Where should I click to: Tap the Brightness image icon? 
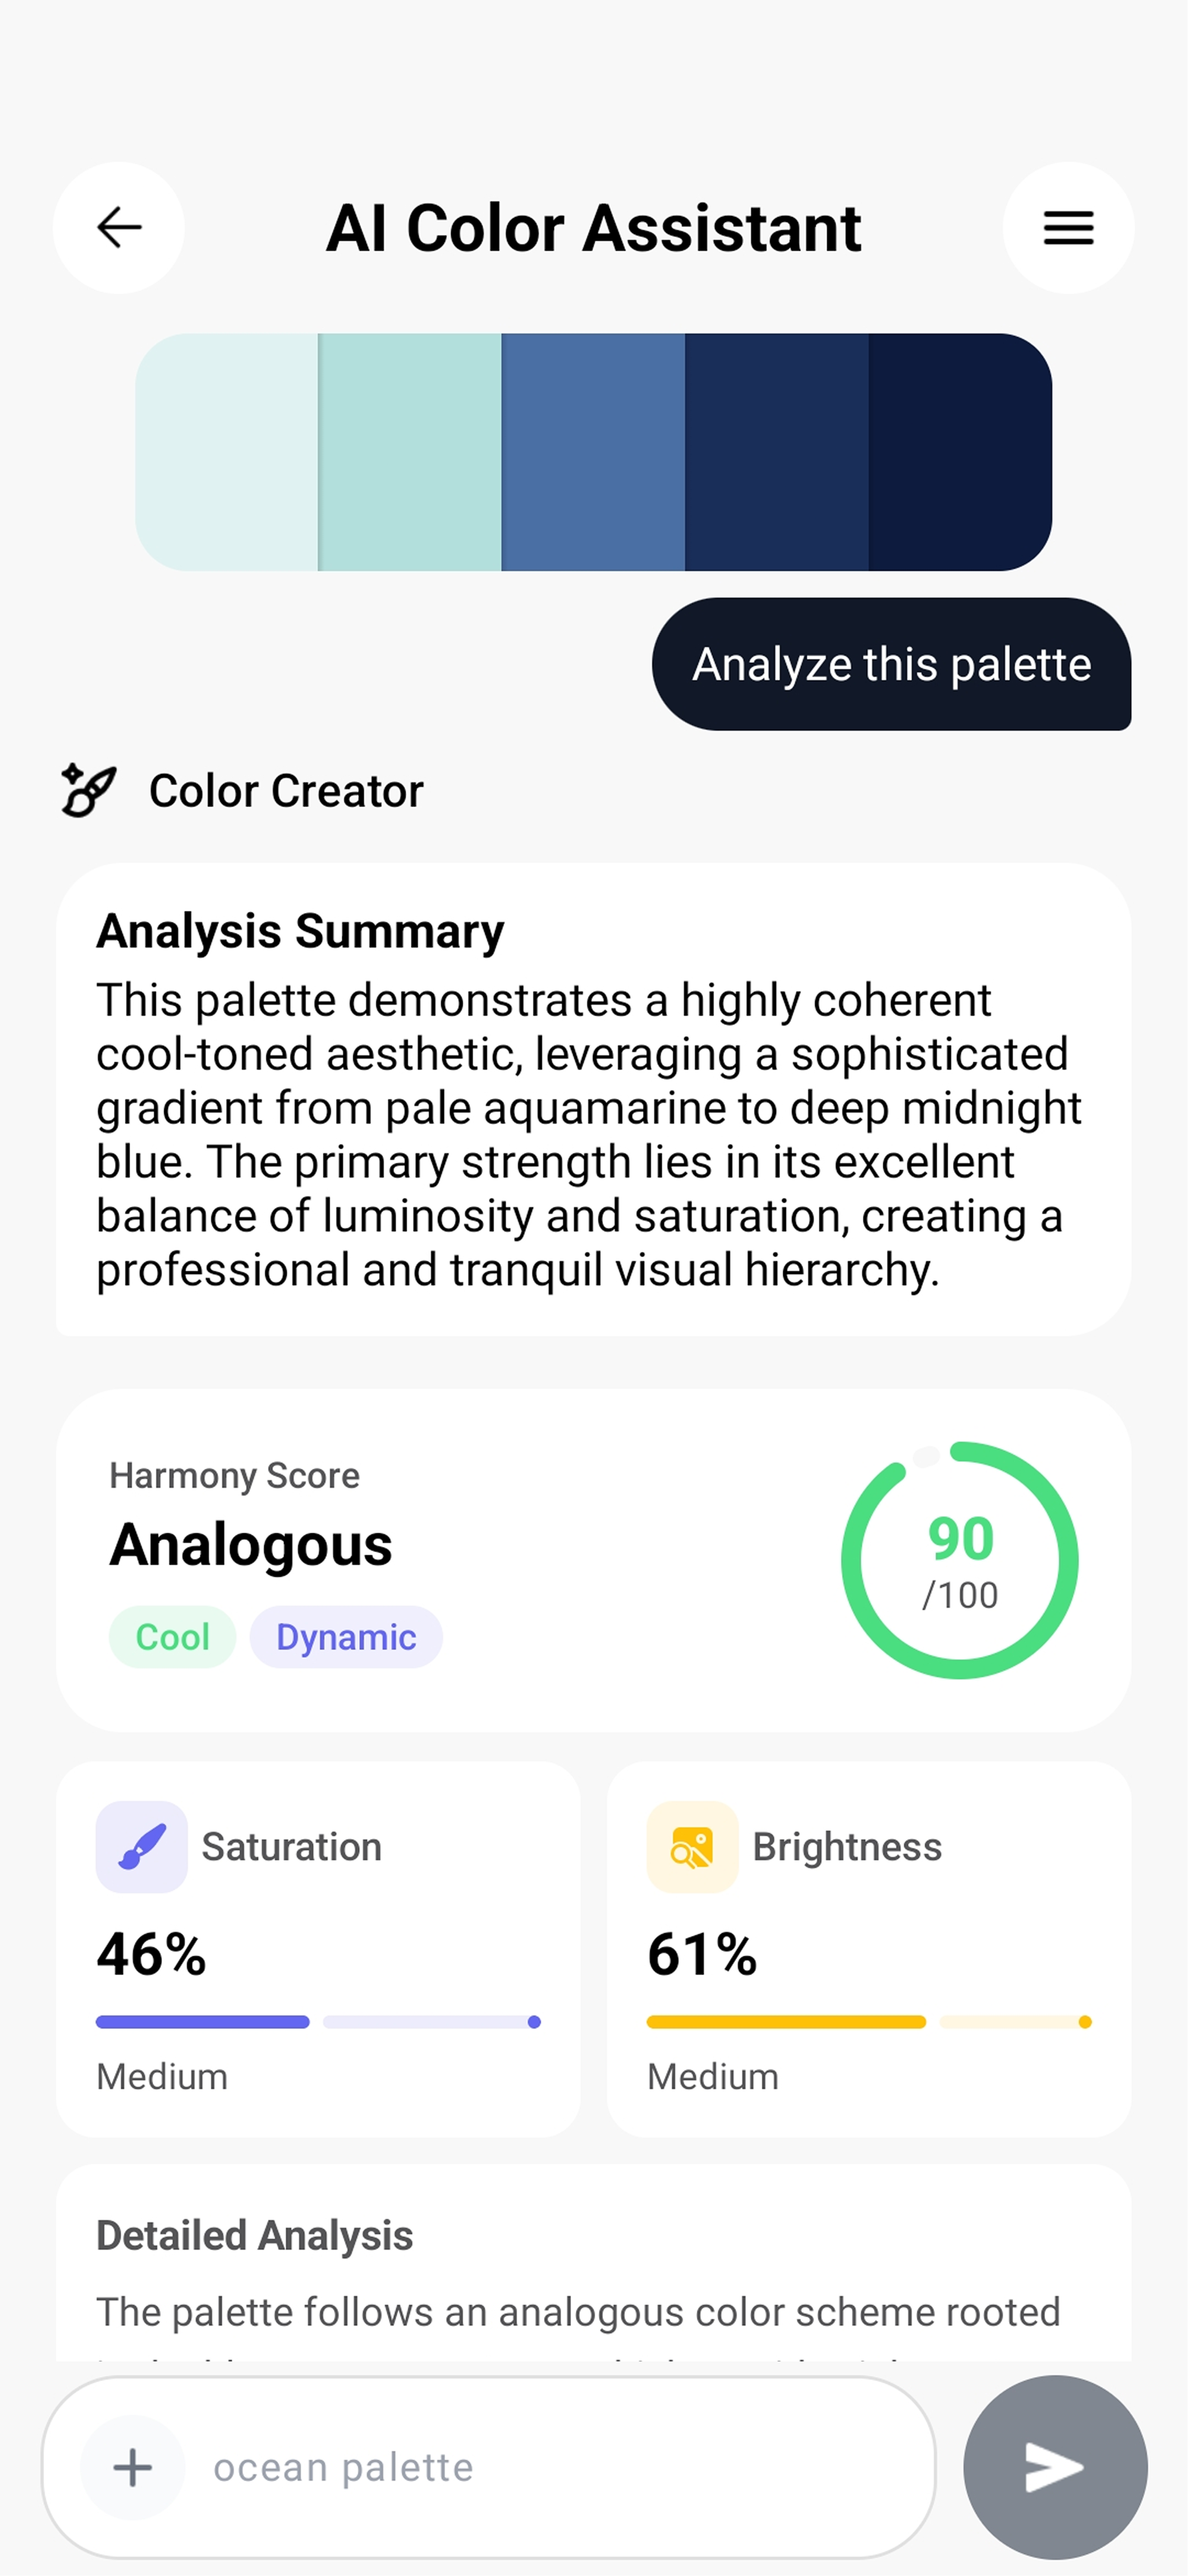tap(692, 1846)
